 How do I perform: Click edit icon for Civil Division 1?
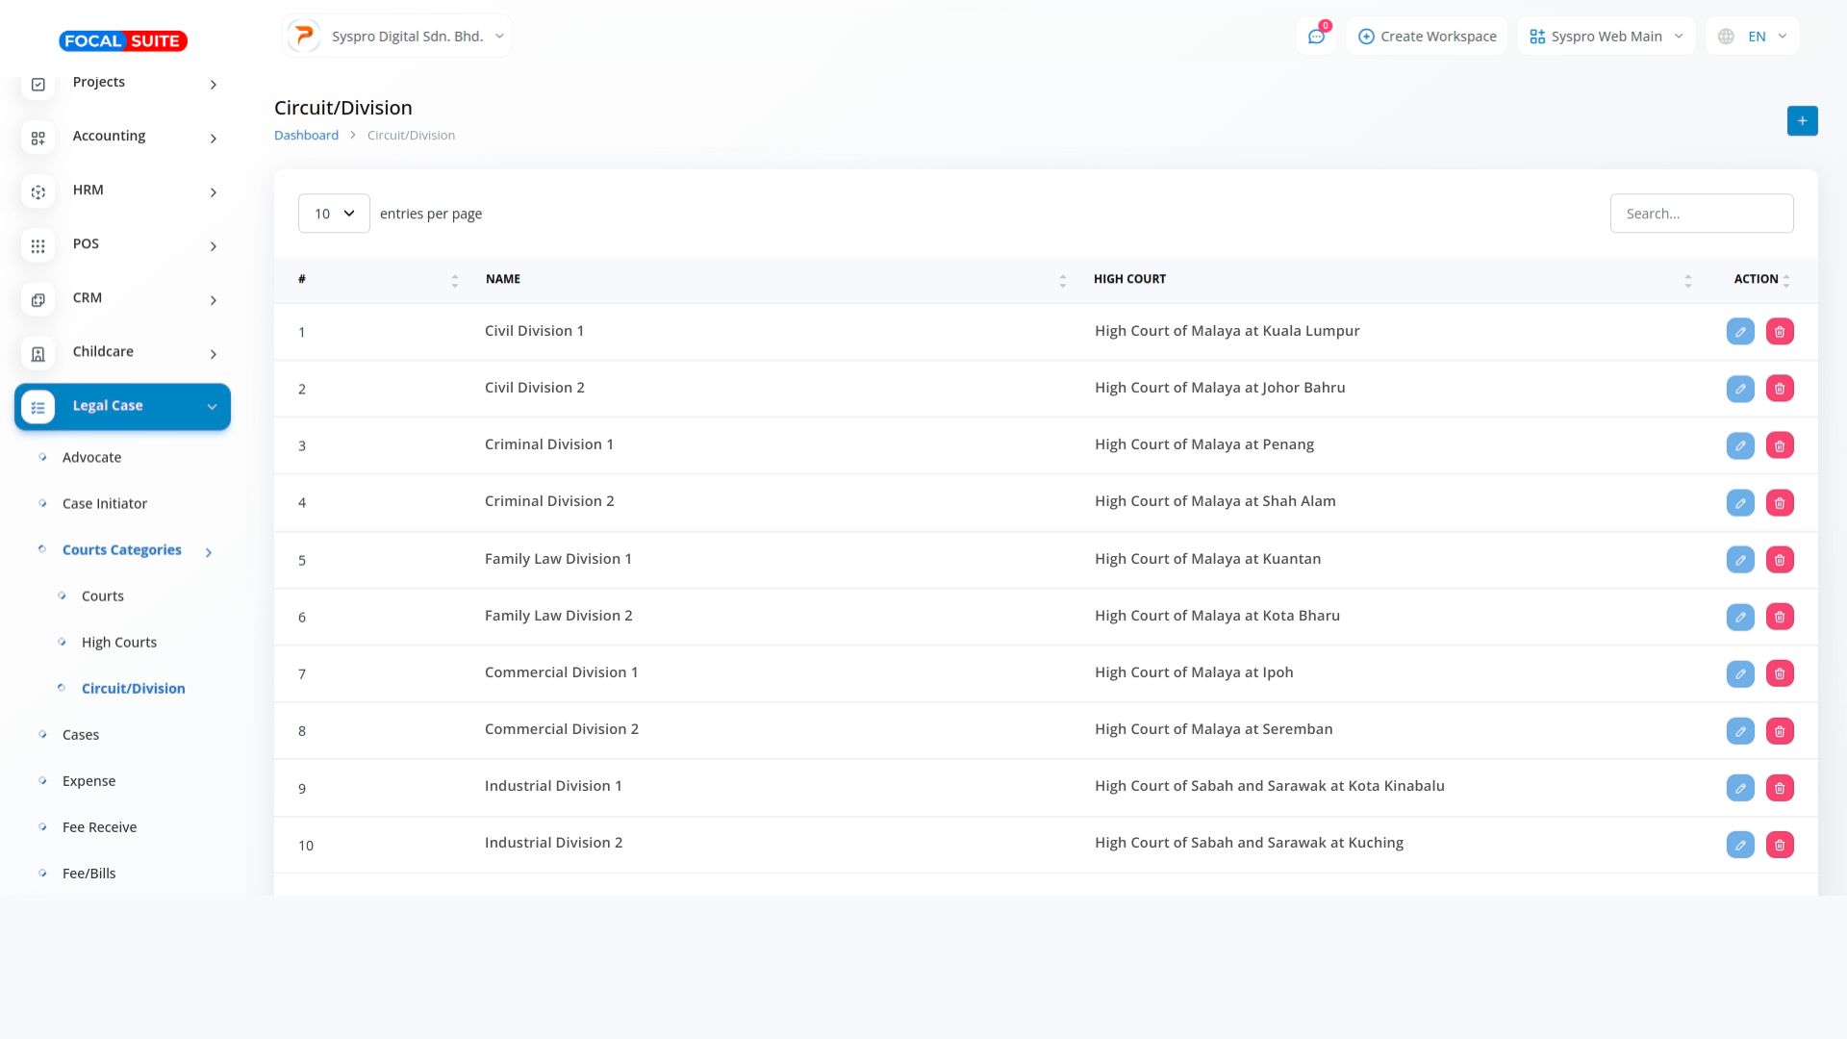pyautogui.click(x=1740, y=332)
